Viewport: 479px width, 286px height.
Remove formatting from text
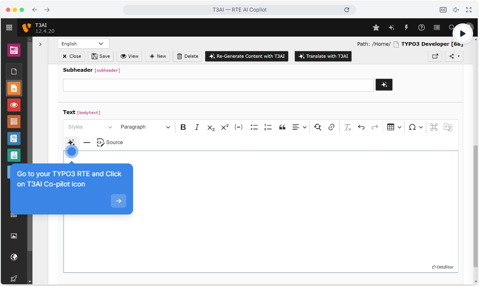click(x=348, y=127)
